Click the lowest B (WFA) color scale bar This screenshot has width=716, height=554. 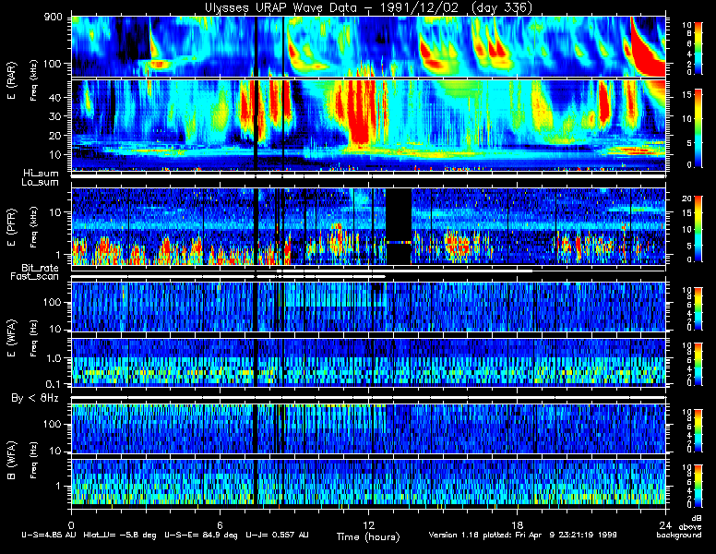(x=698, y=486)
